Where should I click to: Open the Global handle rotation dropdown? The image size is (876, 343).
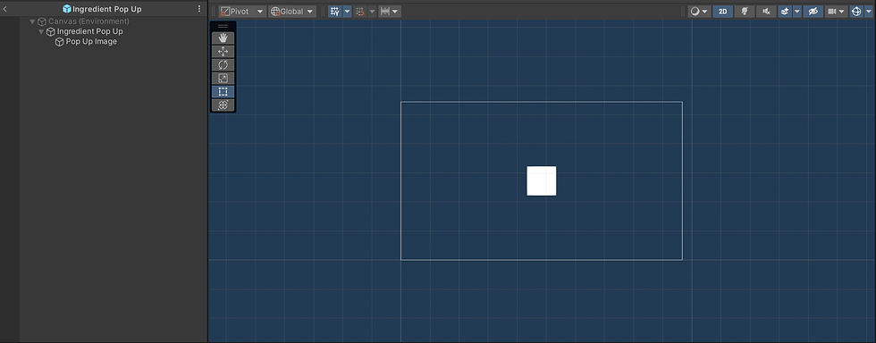click(292, 12)
